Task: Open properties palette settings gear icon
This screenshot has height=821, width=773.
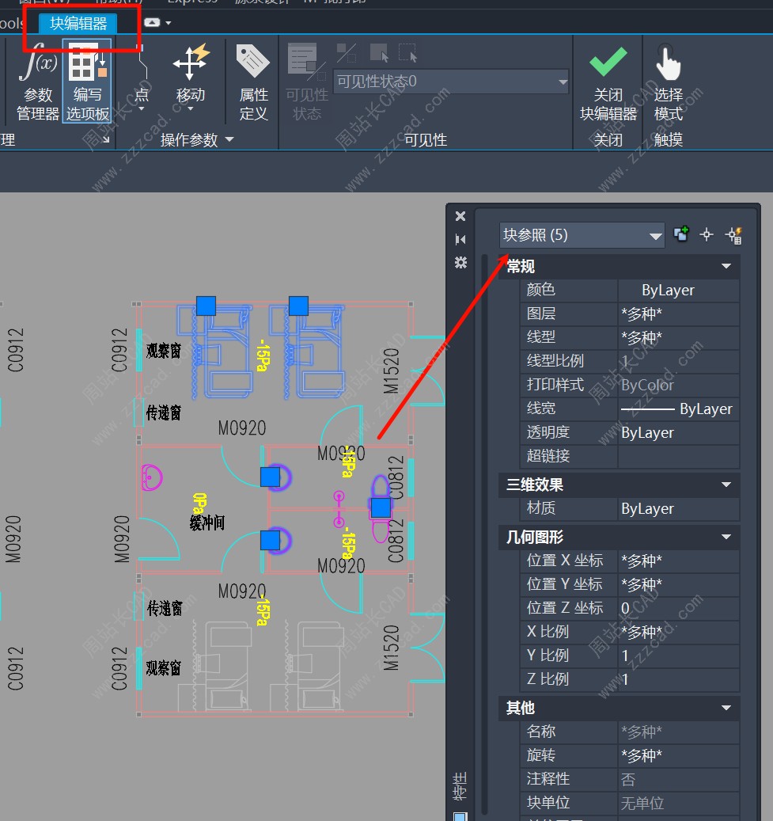Action: pos(460,263)
